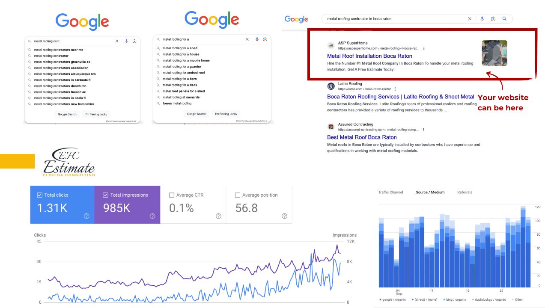
Task: Open 'Boca Raton Roofing Services | Latite Roofing' result
Action: click(x=401, y=97)
